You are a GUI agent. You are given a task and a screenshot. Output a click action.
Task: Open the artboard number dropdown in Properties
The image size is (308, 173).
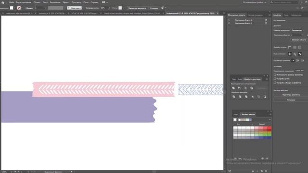[x=297, y=35]
